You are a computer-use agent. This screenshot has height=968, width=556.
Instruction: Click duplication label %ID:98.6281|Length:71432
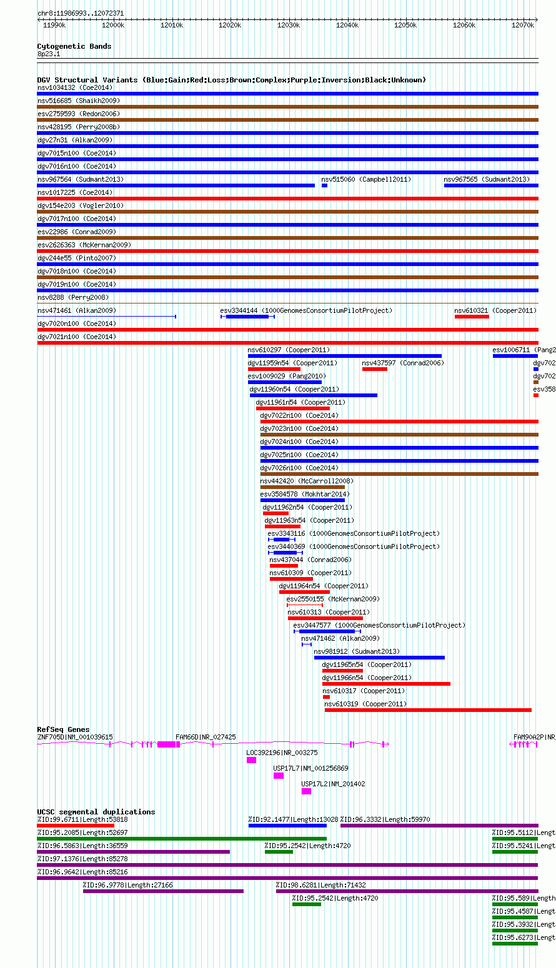point(321,885)
